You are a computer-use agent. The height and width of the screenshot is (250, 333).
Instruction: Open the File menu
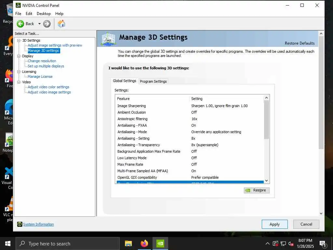pyautogui.click(x=18, y=14)
